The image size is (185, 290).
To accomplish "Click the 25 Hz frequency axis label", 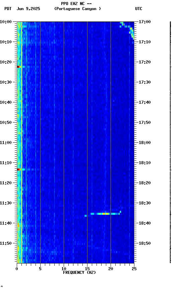I will [134, 269].
